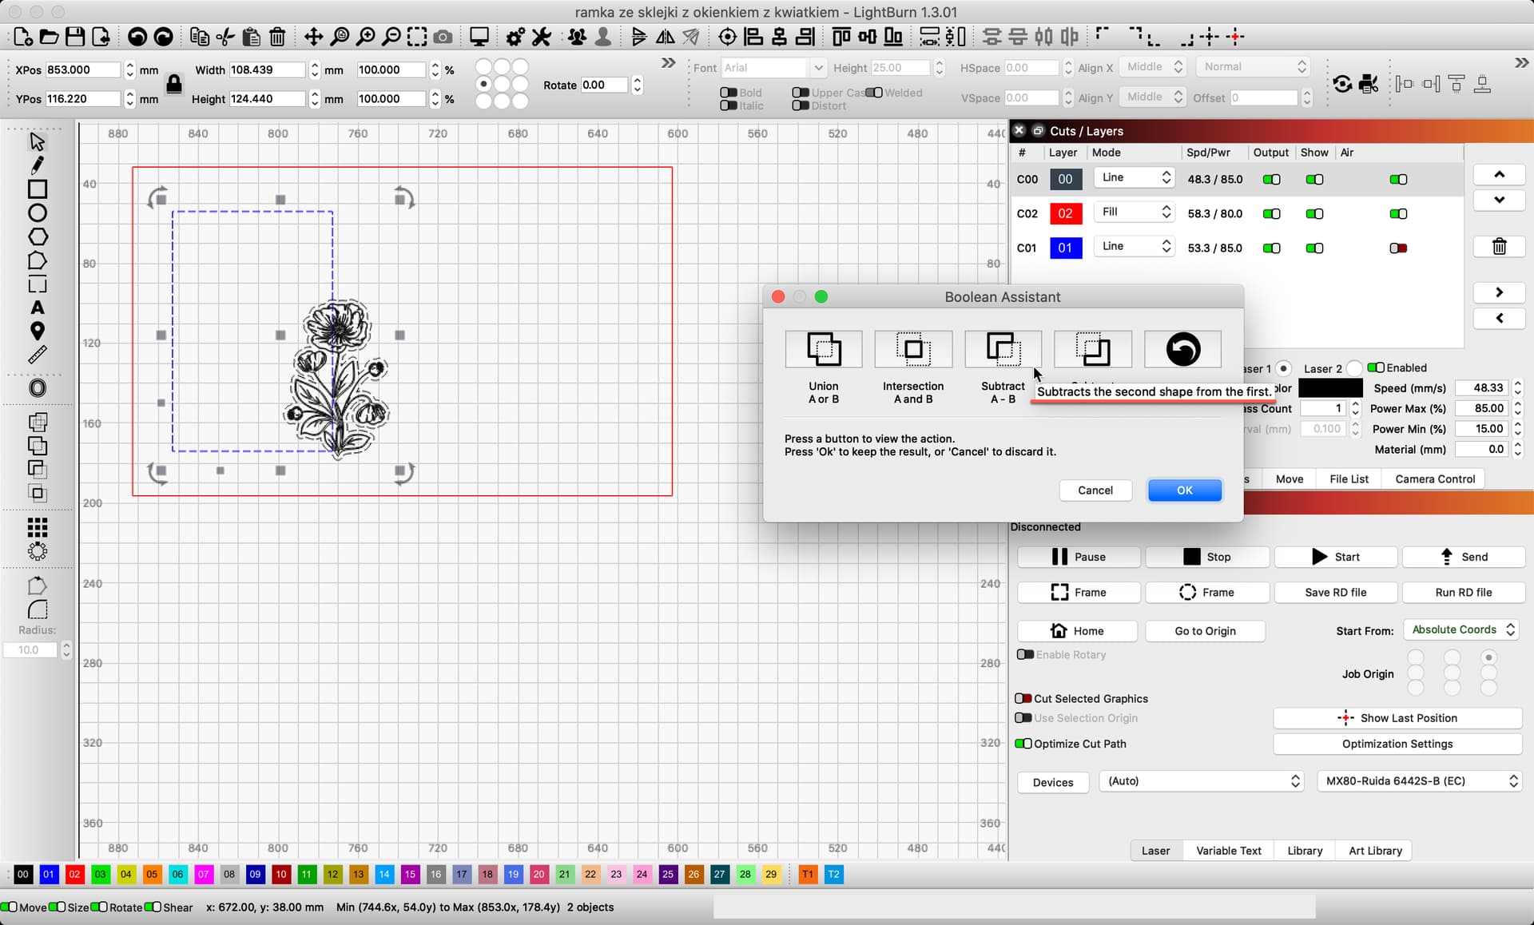Select the Polygon tool in left toolbar
This screenshot has height=925, width=1534.
click(x=37, y=237)
